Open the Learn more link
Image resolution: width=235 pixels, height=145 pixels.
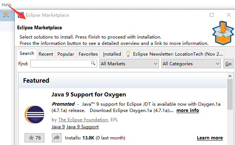click(210, 138)
